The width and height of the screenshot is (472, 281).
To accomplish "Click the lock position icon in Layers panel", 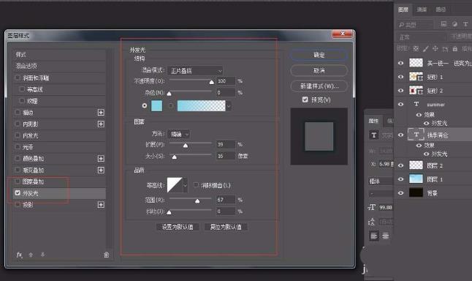I will click(435, 48).
